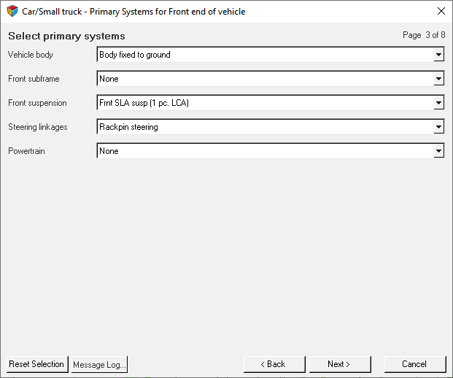Image resolution: width=453 pixels, height=378 pixels.
Task: Proceed with the Next button
Action: [x=339, y=364]
